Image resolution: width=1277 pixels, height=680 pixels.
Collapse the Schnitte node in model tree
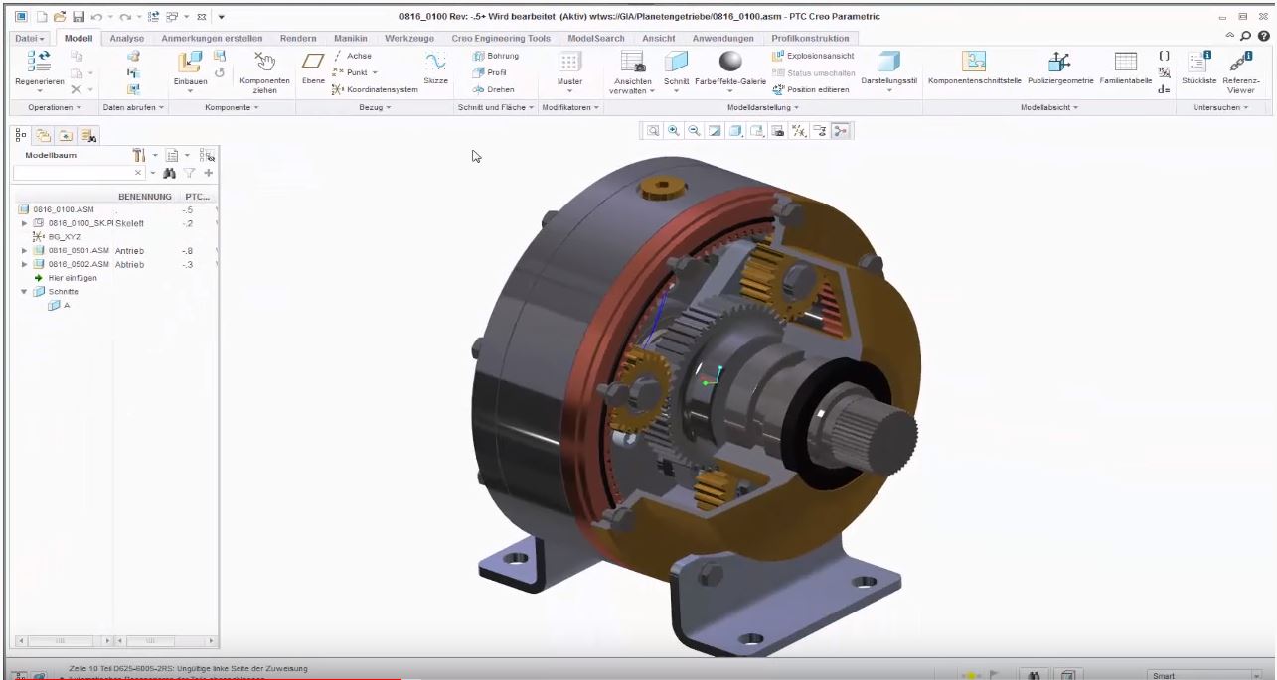click(25, 292)
